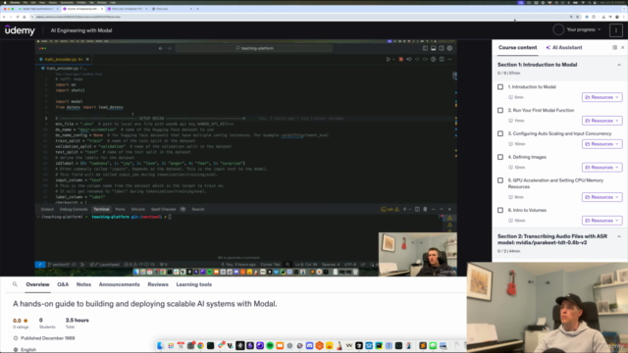Open the course options three-dot menu

point(615,30)
